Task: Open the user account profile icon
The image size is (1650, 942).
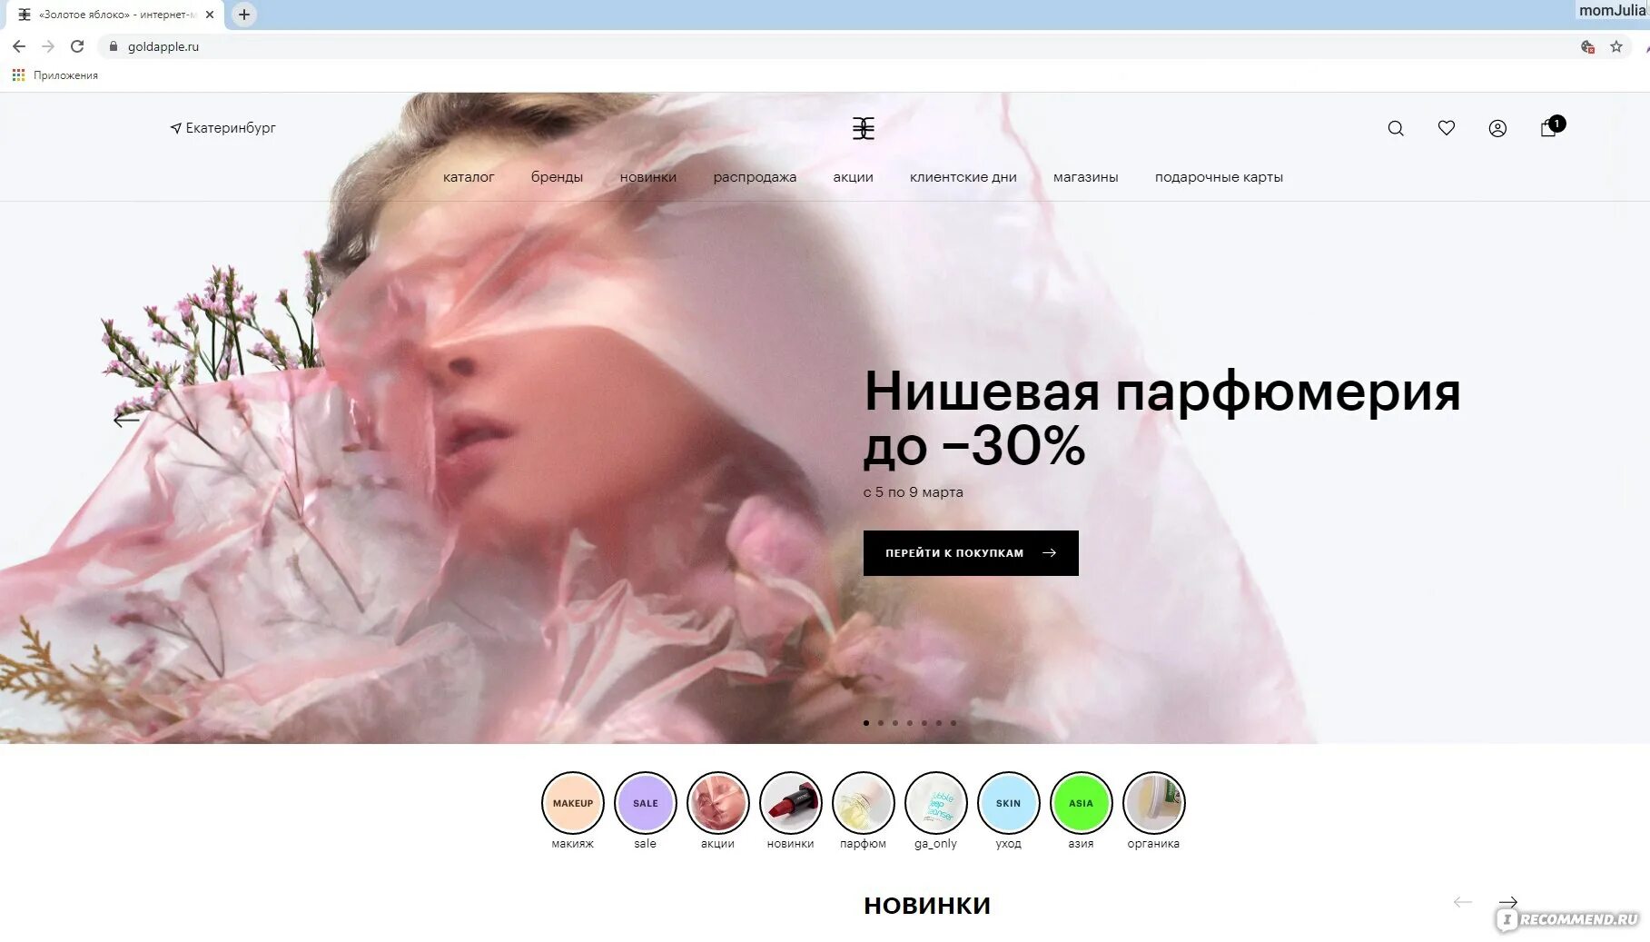Action: tap(1497, 129)
